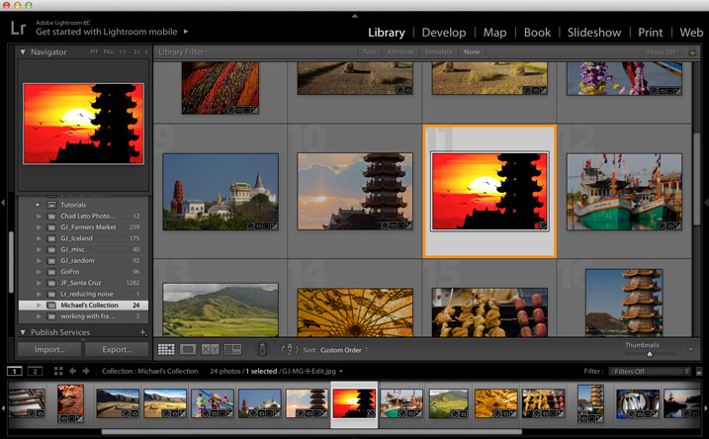Click the Lr logo identity plate

[x=18, y=28]
